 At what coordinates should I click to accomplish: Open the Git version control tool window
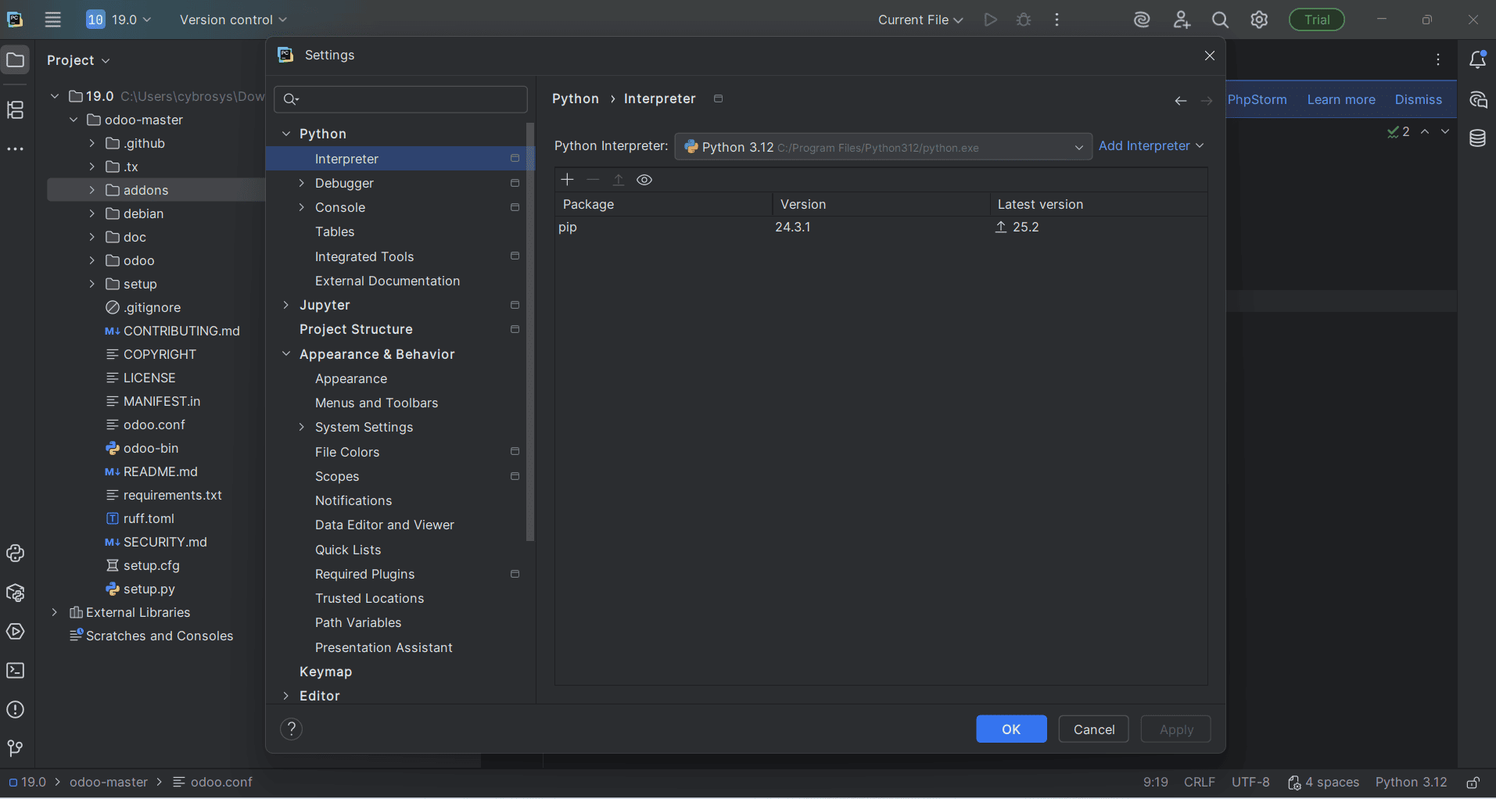click(16, 749)
